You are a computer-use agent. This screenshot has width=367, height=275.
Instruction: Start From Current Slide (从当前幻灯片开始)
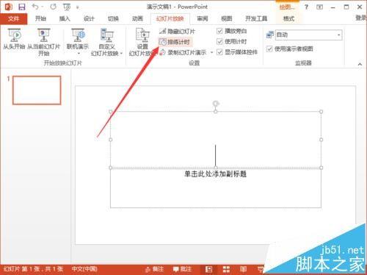coord(43,42)
